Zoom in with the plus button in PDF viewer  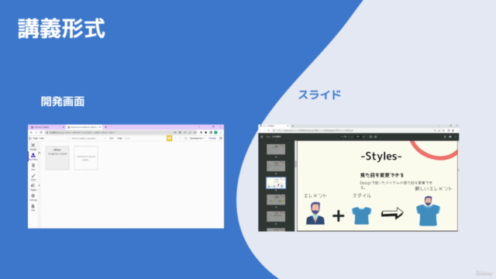pos(363,136)
